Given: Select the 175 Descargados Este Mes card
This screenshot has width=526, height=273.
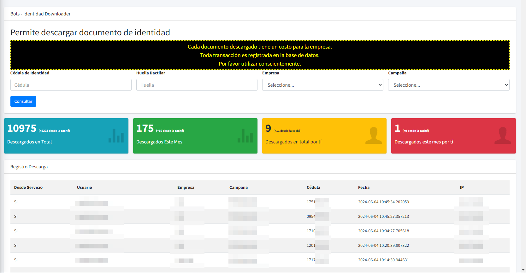Looking at the screenshot, I should 195,136.
